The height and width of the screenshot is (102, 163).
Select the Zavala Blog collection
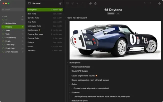click(10, 45)
